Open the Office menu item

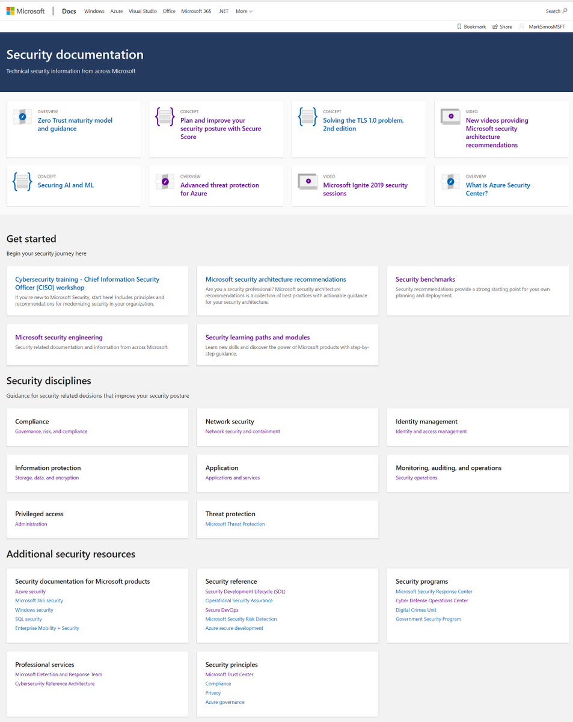pyautogui.click(x=169, y=11)
